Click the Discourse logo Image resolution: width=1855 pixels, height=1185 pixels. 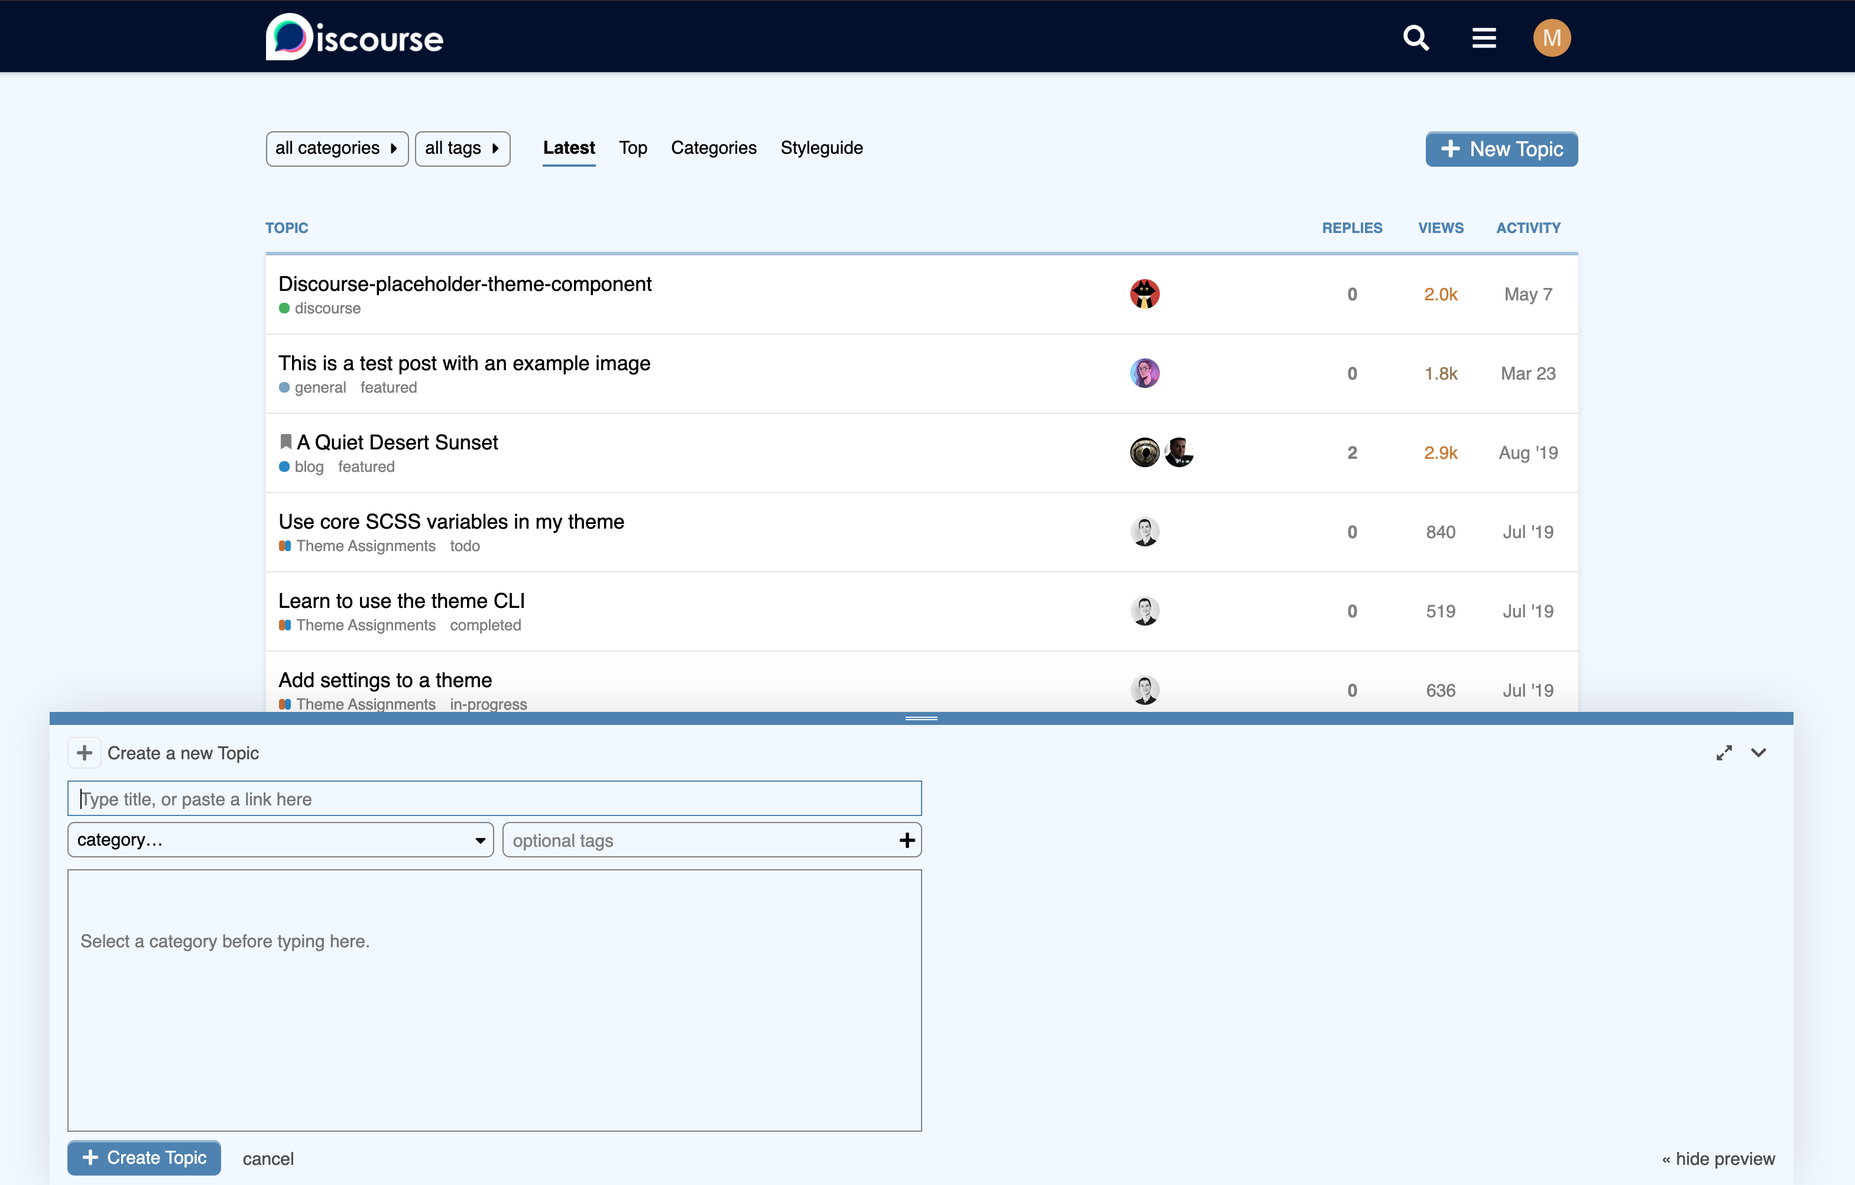tap(354, 38)
